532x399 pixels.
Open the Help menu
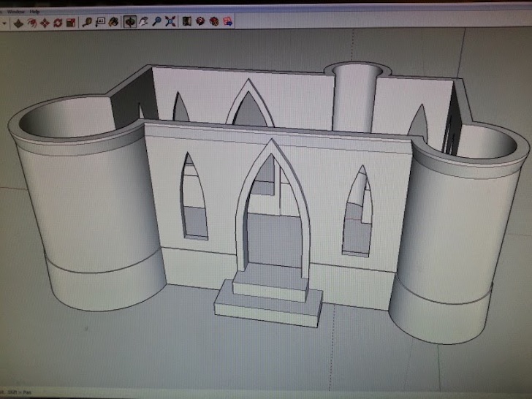pyautogui.click(x=34, y=12)
